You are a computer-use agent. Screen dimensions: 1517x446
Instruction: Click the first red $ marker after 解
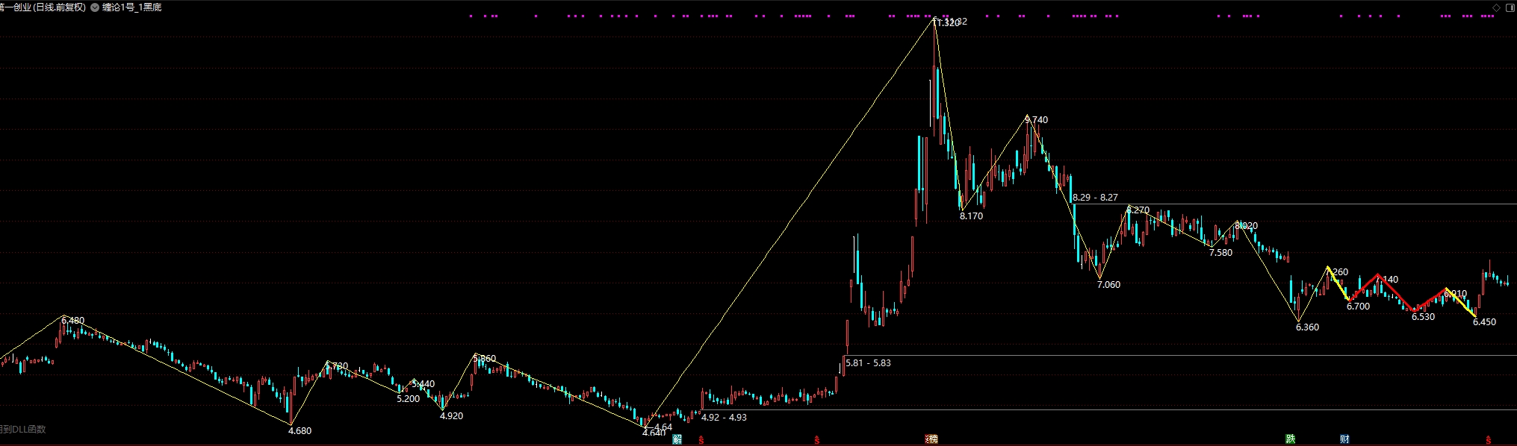(701, 441)
